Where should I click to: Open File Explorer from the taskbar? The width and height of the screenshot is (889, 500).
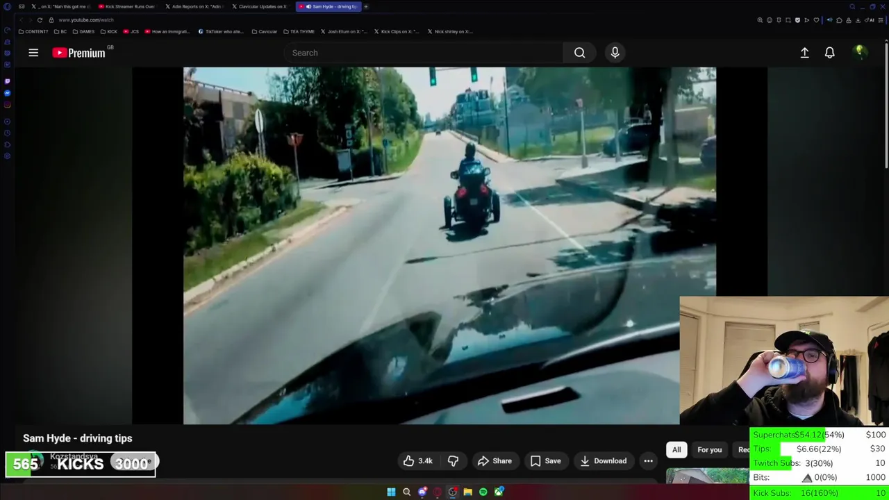tap(468, 492)
